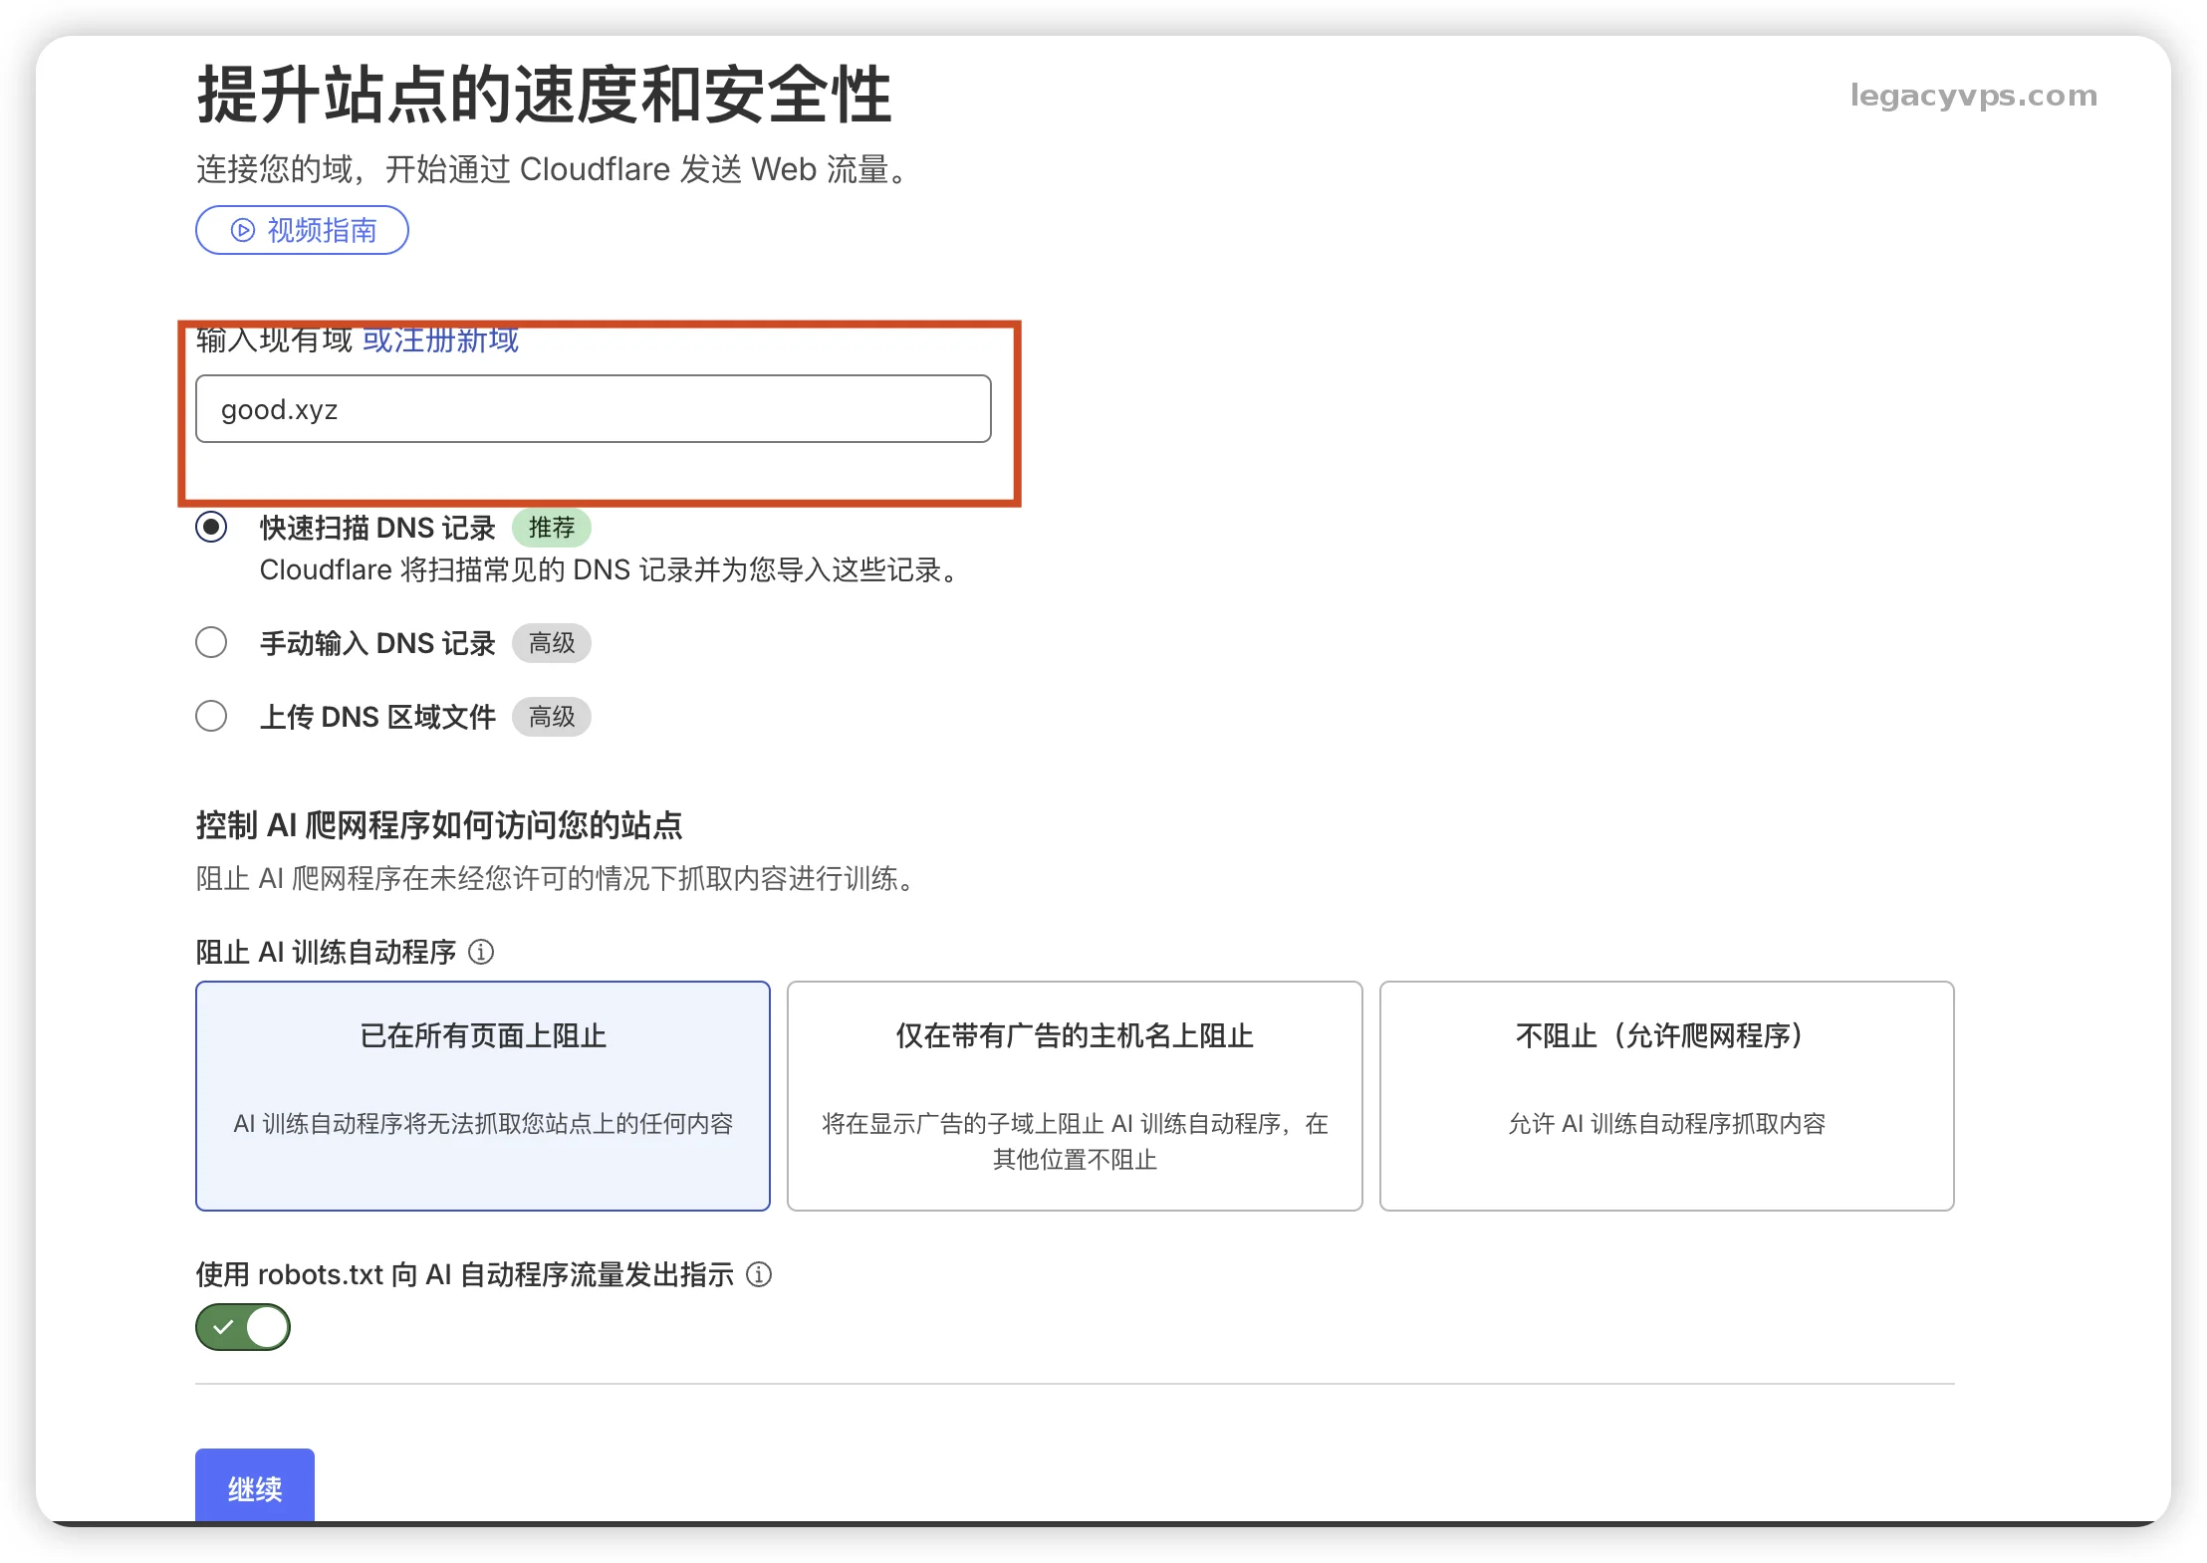Screen dimensions: 2207x1563
Task: Click the domain input field with good.xyz
Action: click(593, 409)
